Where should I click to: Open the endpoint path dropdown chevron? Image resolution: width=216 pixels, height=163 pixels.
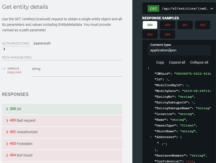click(x=211, y=9)
